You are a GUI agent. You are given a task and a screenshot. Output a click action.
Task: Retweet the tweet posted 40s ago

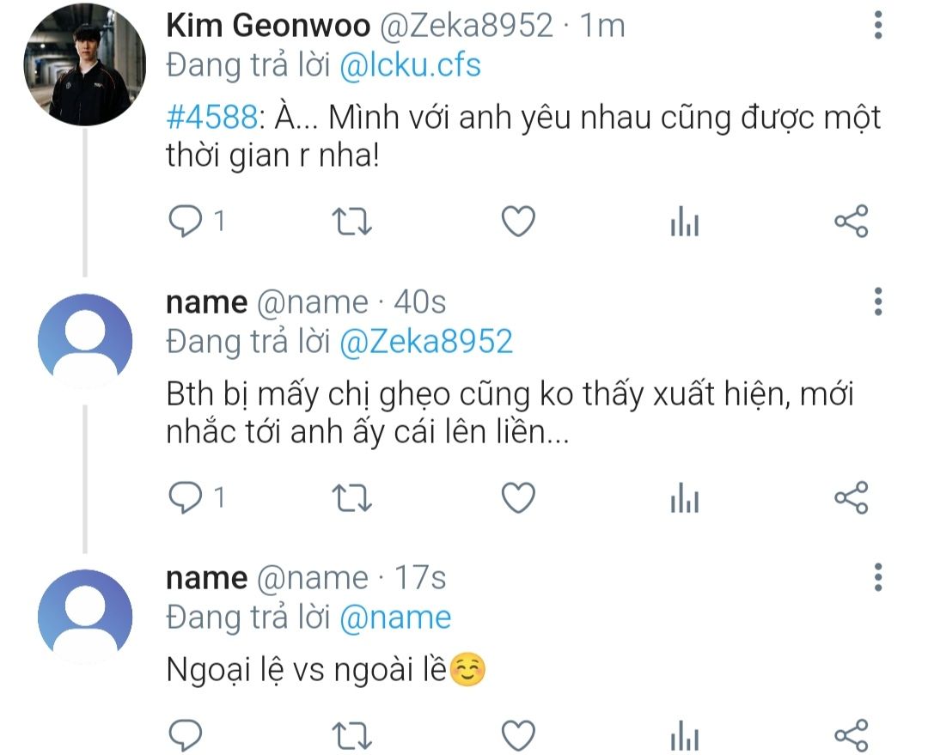(x=351, y=497)
